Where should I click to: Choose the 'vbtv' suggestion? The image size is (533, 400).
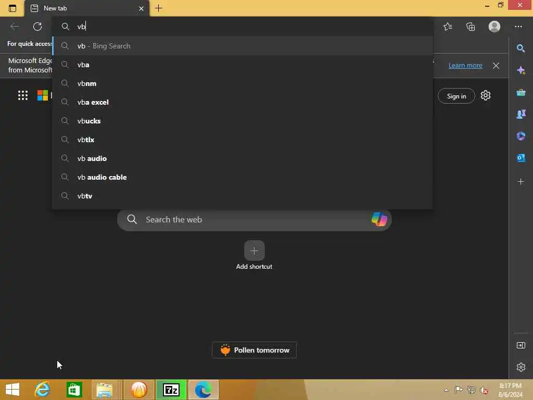coord(243,196)
